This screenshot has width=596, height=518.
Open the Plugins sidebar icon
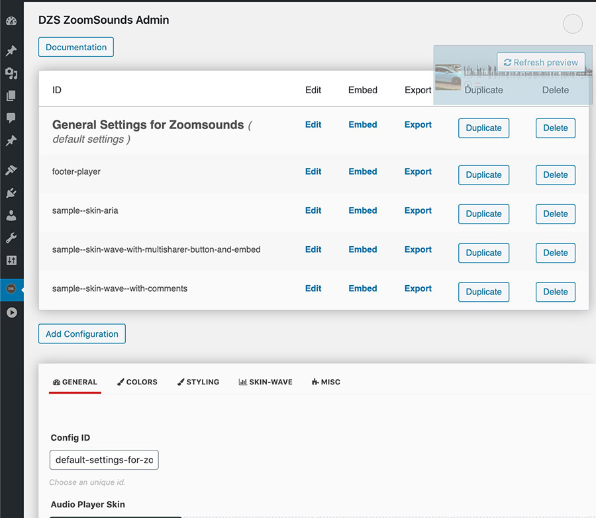(x=11, y=193)
